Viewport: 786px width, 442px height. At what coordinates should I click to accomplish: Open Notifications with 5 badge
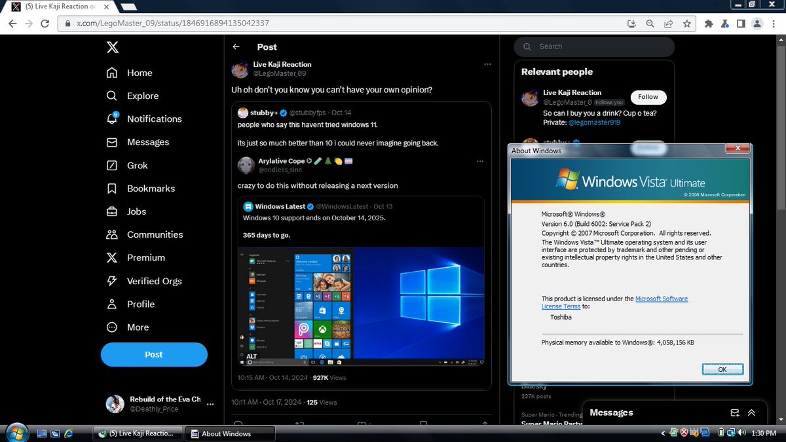[144, 119]
